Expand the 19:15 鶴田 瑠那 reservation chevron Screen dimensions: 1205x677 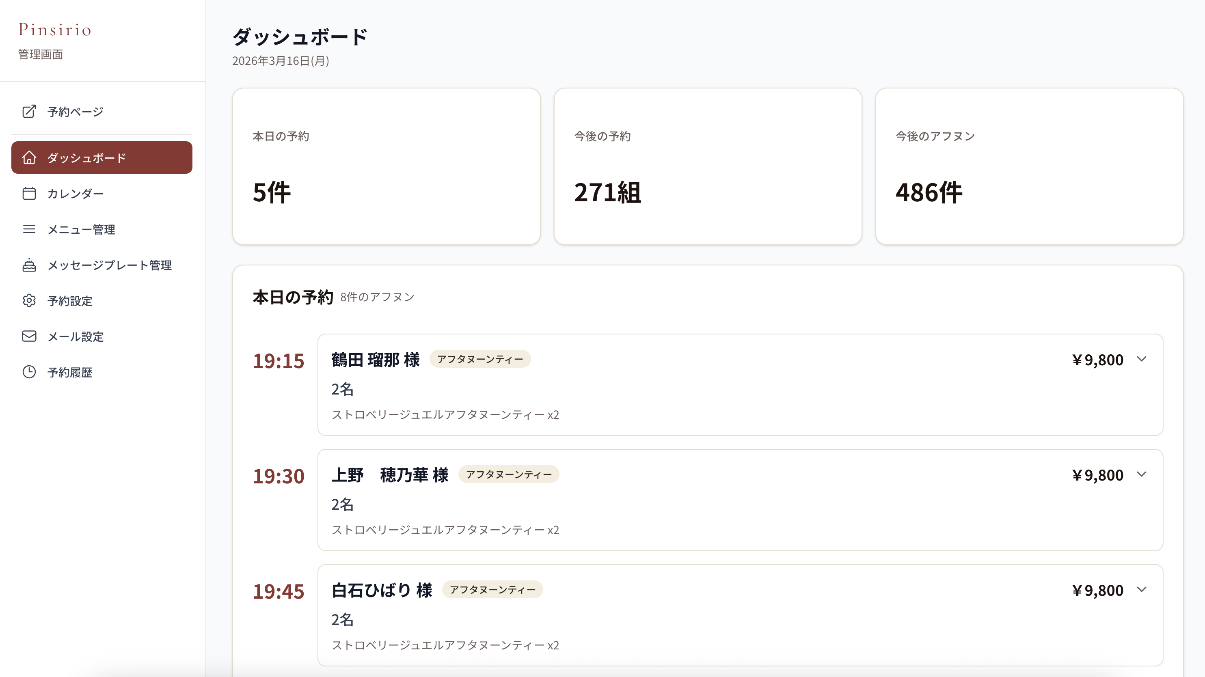(x=1141, y=359)
